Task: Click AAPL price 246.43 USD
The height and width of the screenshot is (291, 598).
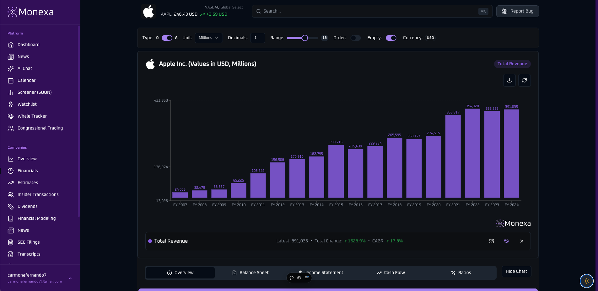Action: point(186,14)
